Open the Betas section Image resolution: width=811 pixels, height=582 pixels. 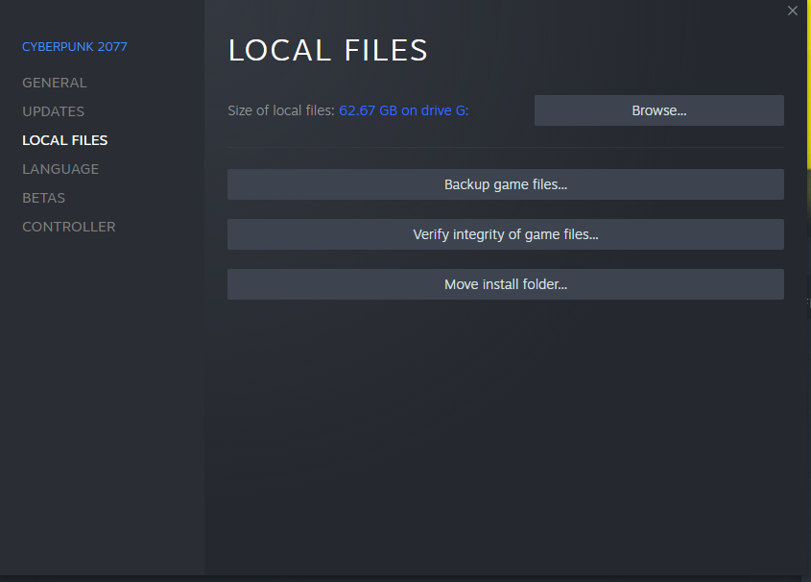tap(44, 198)
